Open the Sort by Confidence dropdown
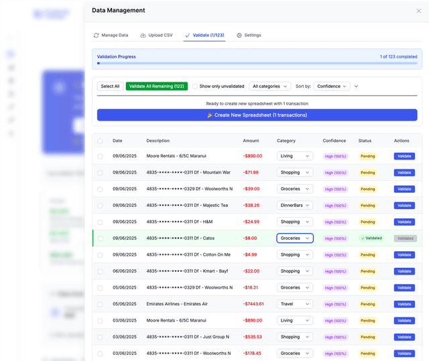This screenshot has width=429, height=361. click(x=332, y=86)
